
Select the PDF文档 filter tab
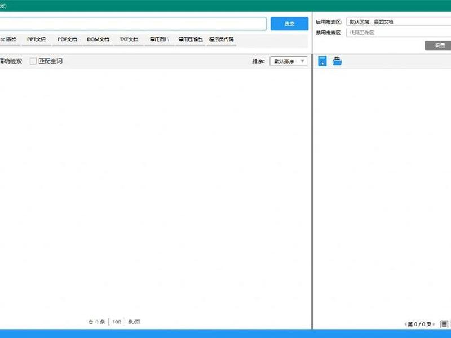pos(67,39)
